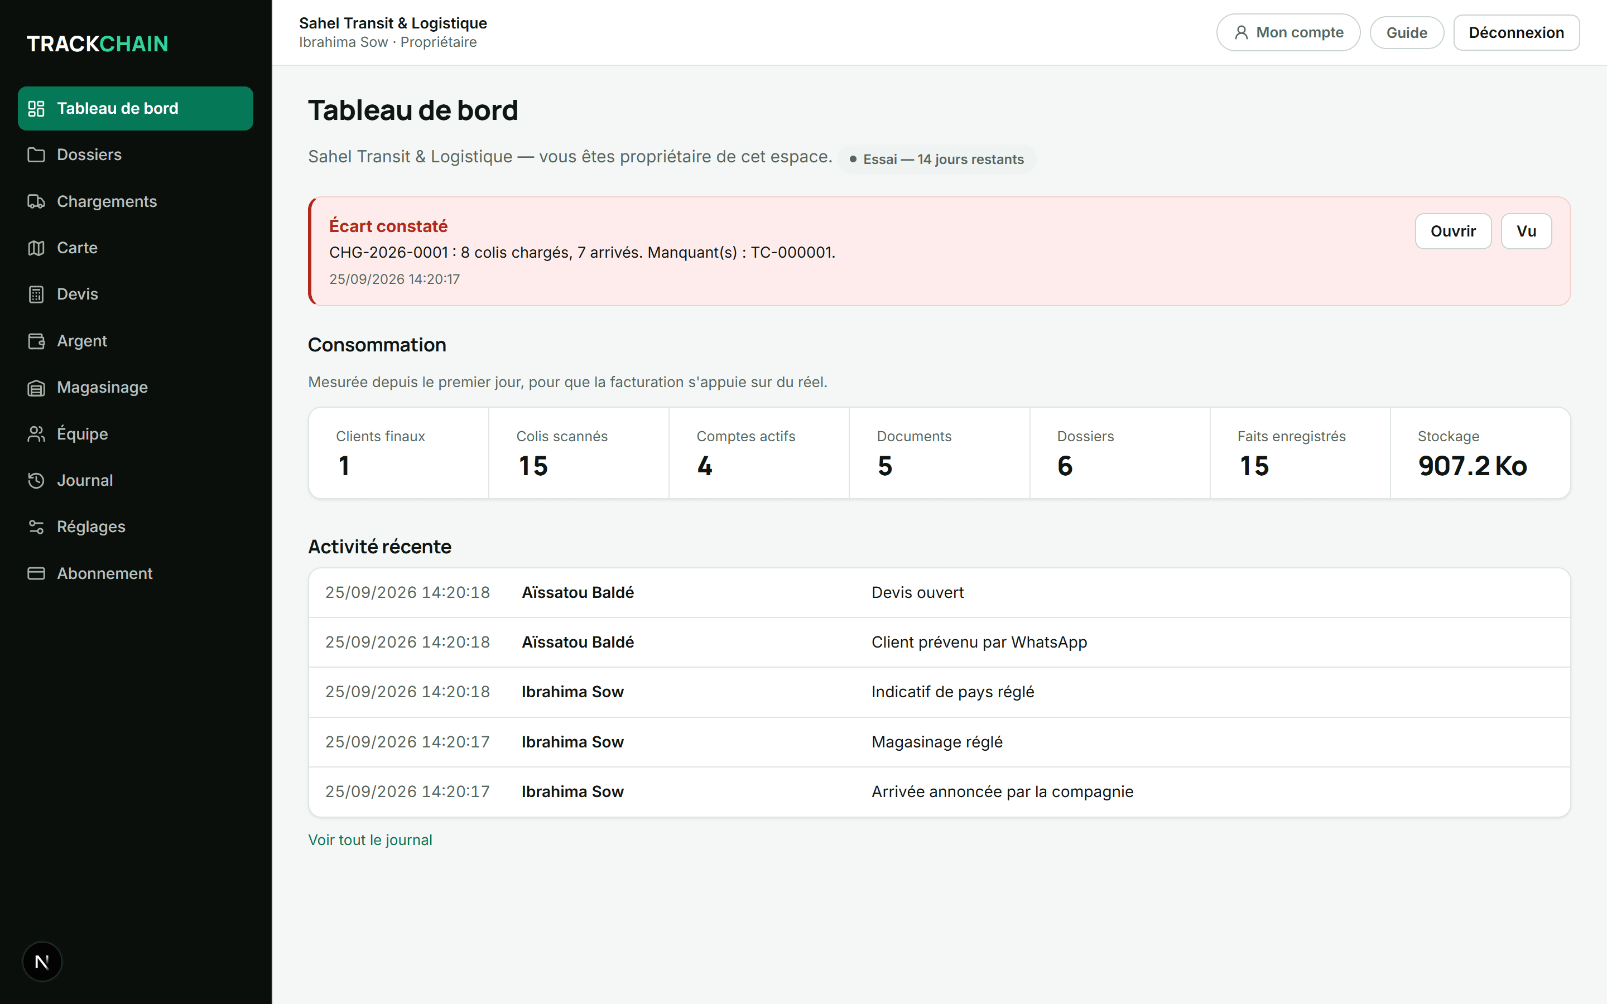
Task: Click the Devis calculator icon
Action: coord(36,294)
